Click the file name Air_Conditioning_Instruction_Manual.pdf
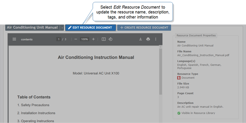The width and height of the screenshot is (246, 123). tap(203, 55)
